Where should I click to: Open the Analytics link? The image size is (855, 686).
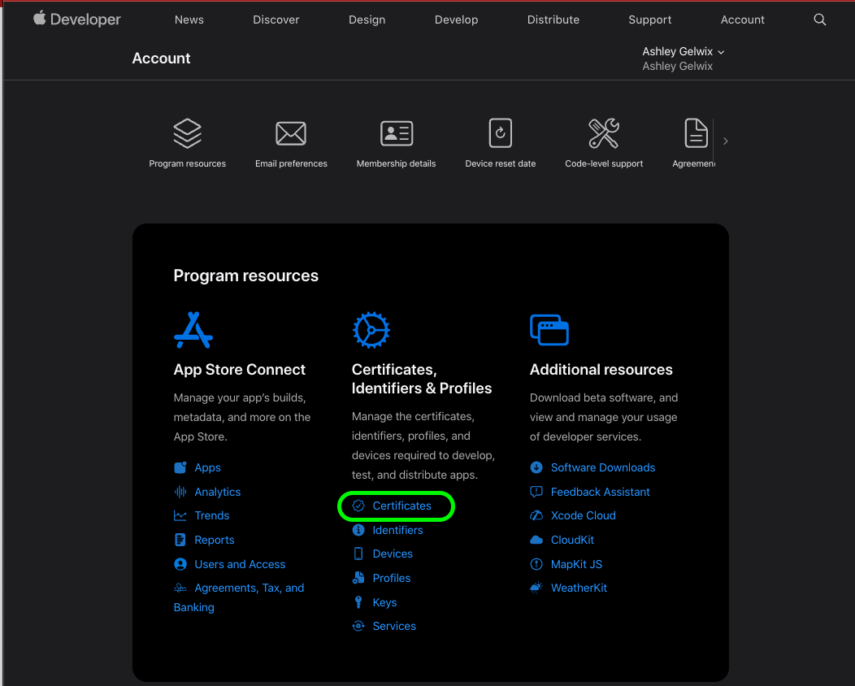coord(218,492)
